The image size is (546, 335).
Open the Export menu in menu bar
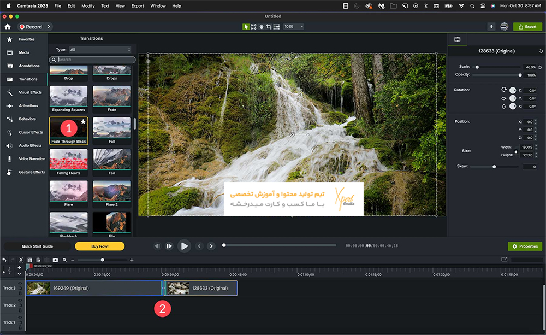click(x=138, y=6)
